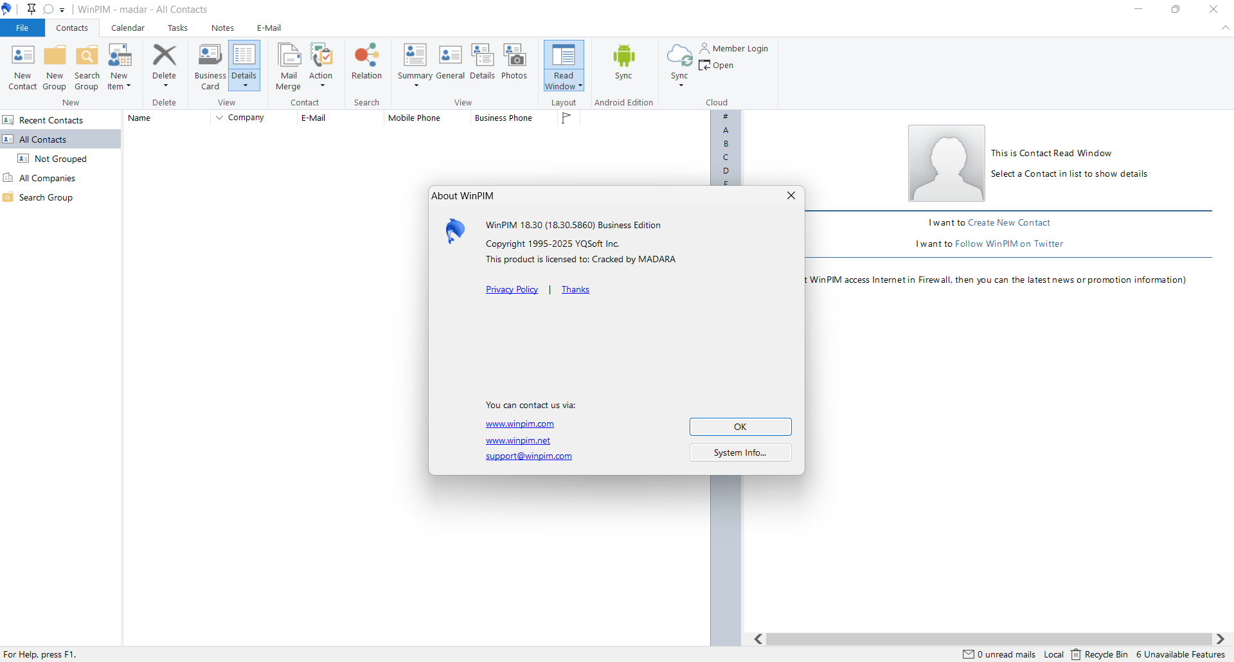Open the Recycle Bin from status bar
This screenshot has width=1234, height=662.
coord(1099,654)
